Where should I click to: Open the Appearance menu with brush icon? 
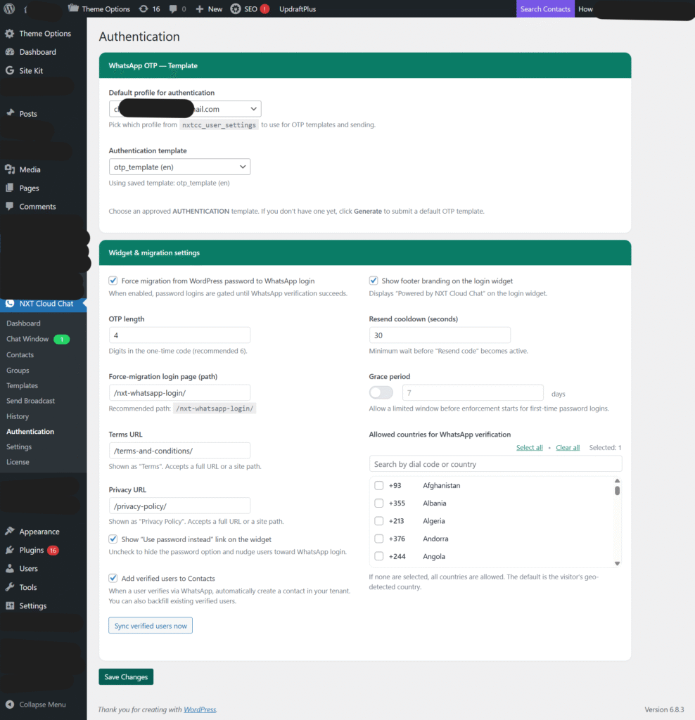tap(39, 532)
